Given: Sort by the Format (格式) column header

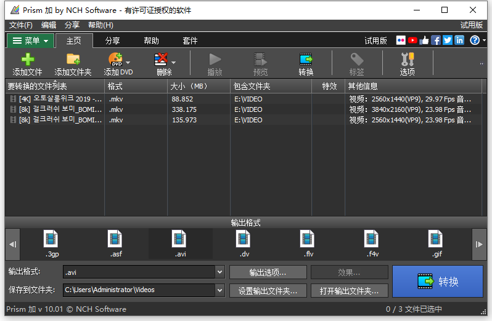Looking at the screenshot, I should 136,86.
